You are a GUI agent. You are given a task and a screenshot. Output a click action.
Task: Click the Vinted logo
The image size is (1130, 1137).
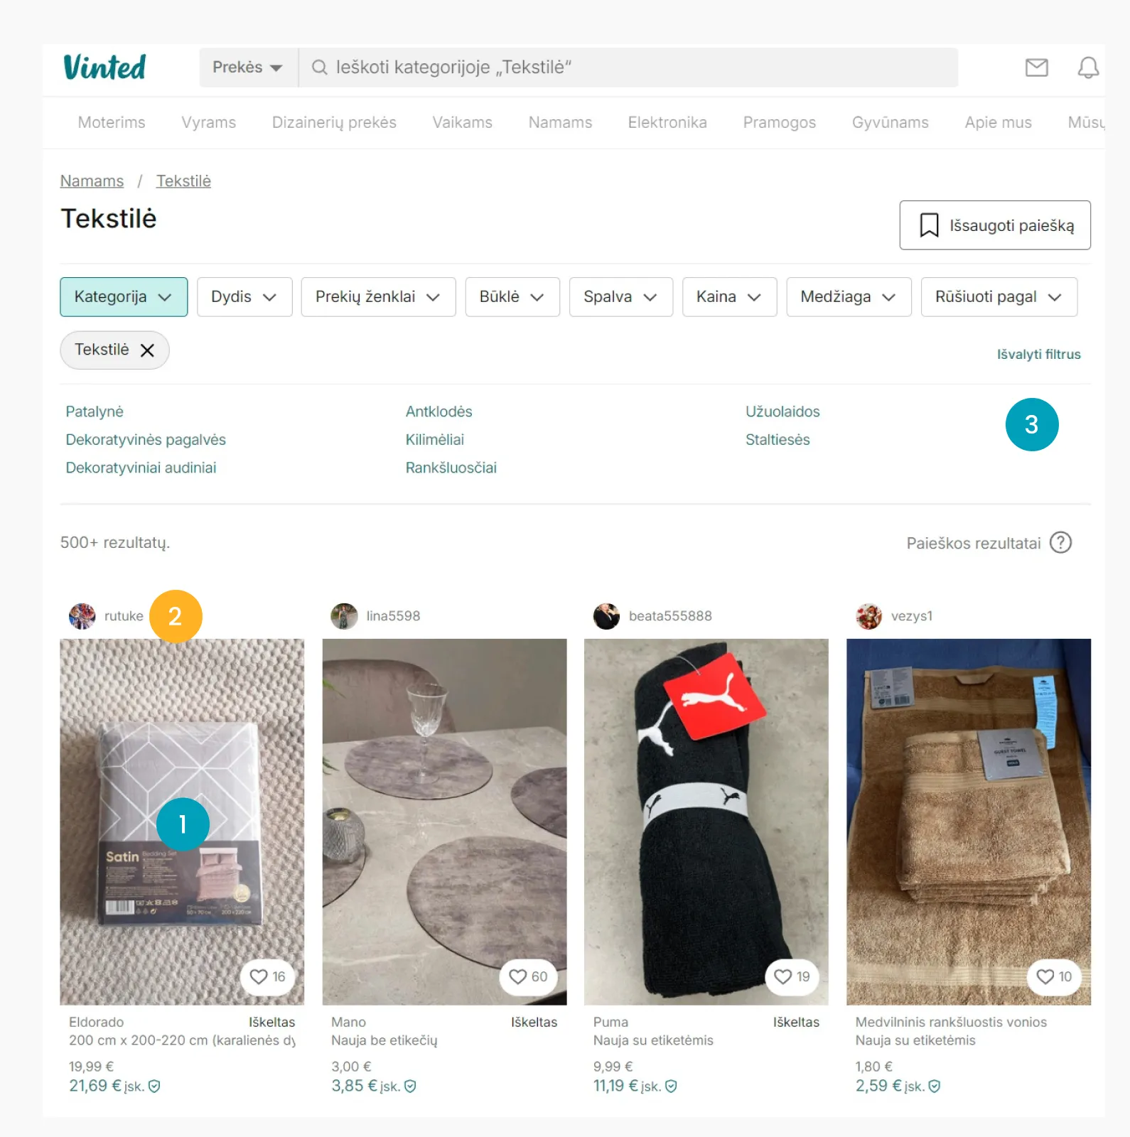coord(104,68)
